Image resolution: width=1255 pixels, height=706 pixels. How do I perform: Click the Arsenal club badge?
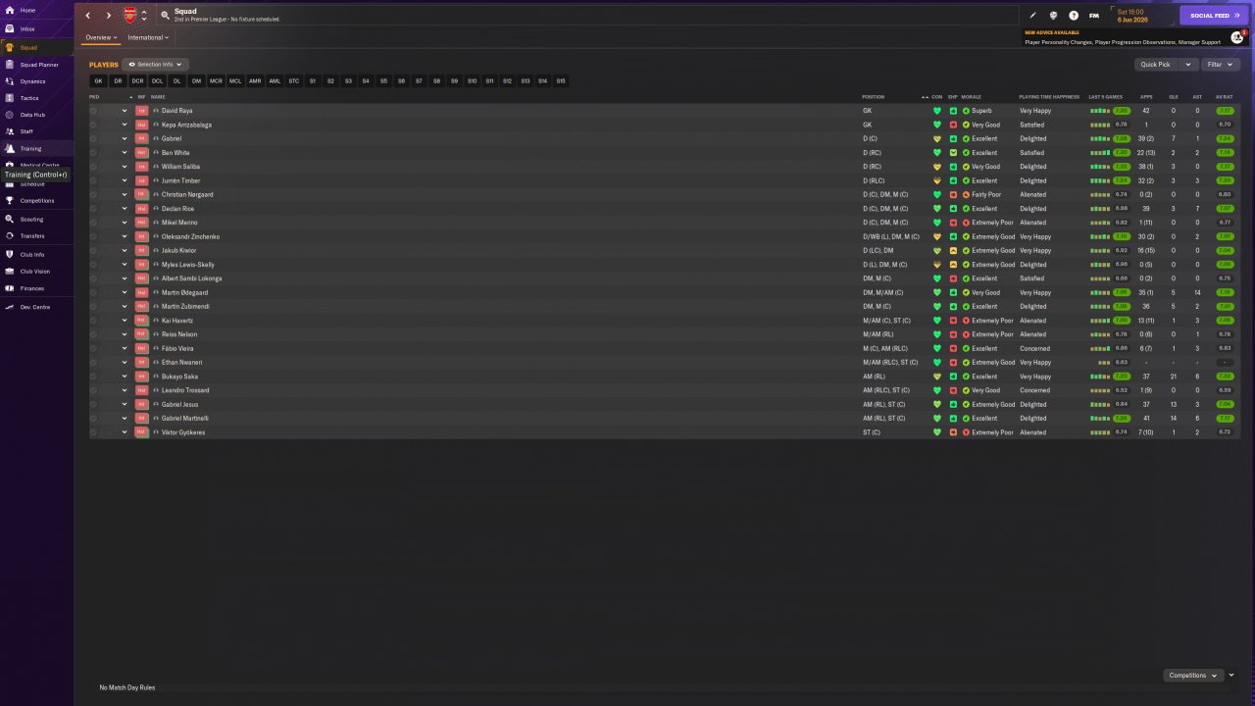pyautogui.click(x=130, y=16)
